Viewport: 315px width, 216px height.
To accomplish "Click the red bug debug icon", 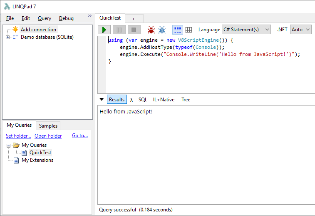I will [x=151, y=30].
